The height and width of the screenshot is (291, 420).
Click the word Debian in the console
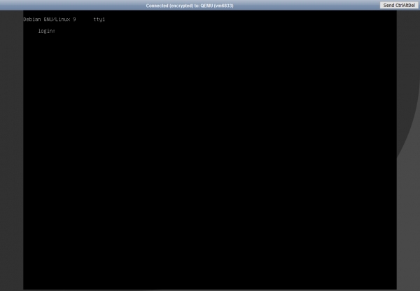point(32,19)
